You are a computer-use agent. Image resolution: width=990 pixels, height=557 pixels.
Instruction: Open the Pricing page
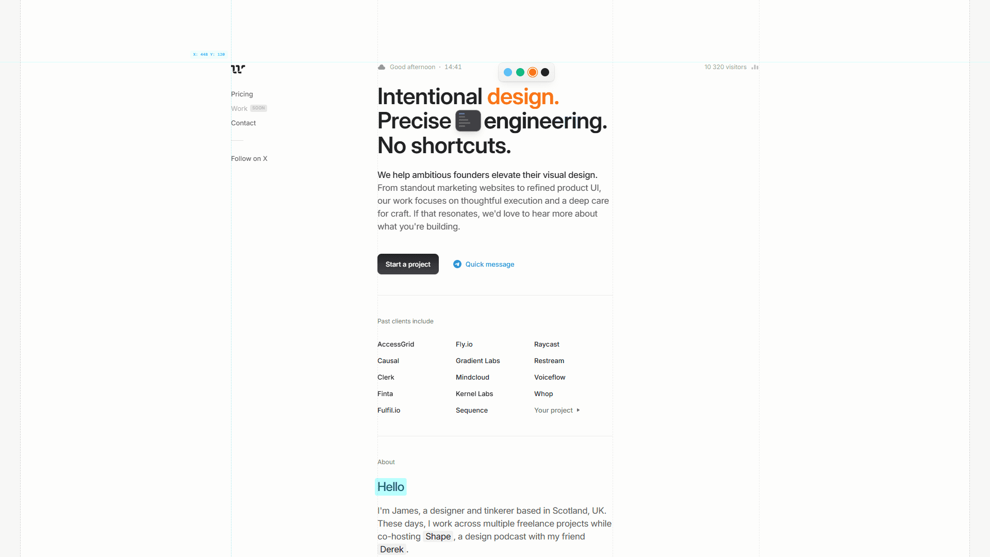coord(242,94)
